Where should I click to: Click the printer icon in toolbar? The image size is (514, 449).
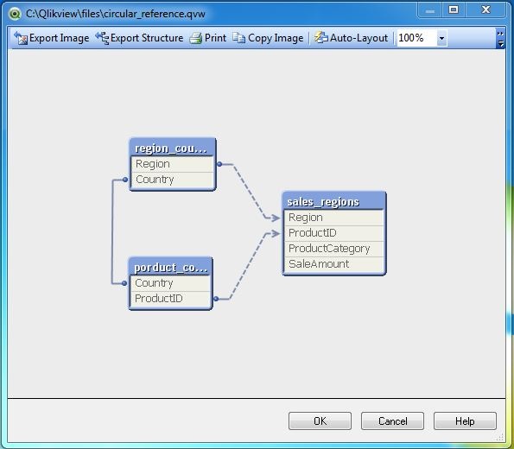tap(196, 38)
